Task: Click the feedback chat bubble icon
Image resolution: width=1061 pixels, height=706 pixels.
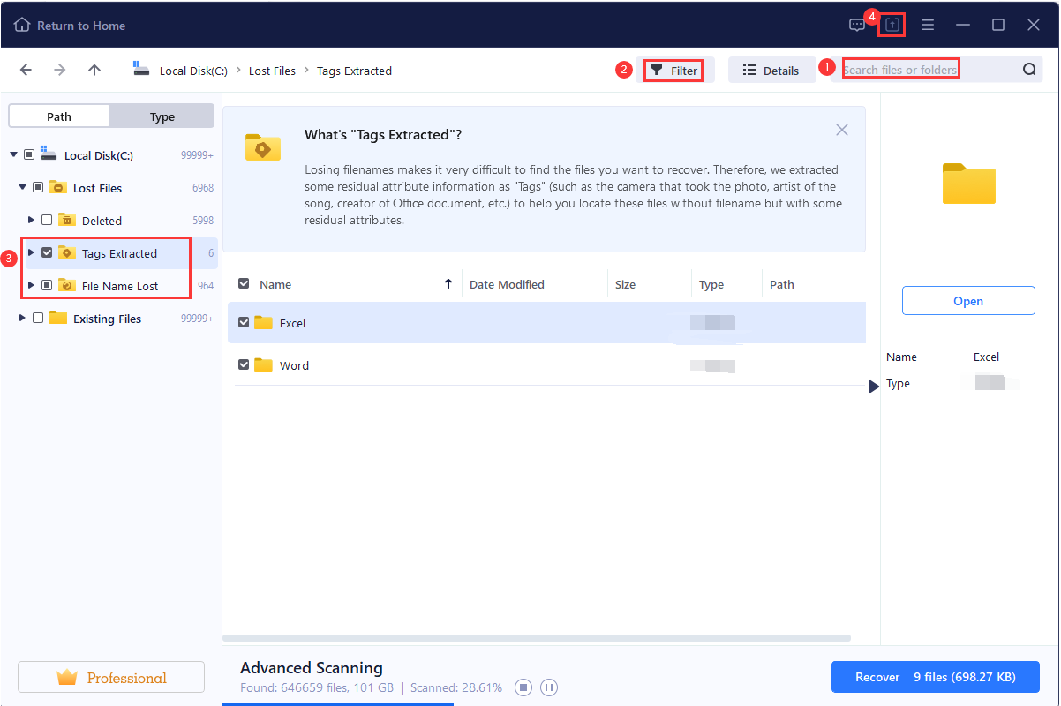Action: 856,25
